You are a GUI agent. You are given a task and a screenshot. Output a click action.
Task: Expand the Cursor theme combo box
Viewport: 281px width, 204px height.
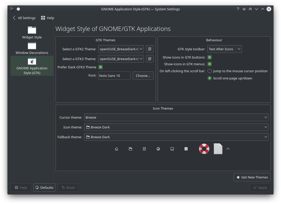click(176, 117)
